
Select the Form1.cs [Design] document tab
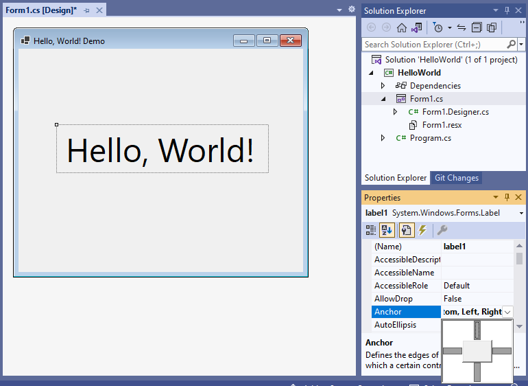41,10
